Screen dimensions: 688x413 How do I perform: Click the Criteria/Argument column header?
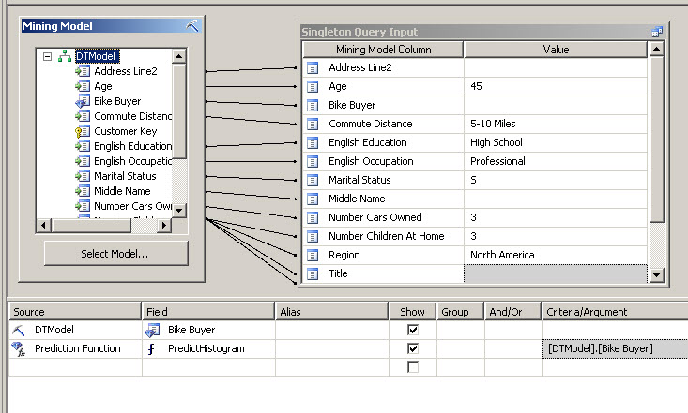click(x=615, y=312)
